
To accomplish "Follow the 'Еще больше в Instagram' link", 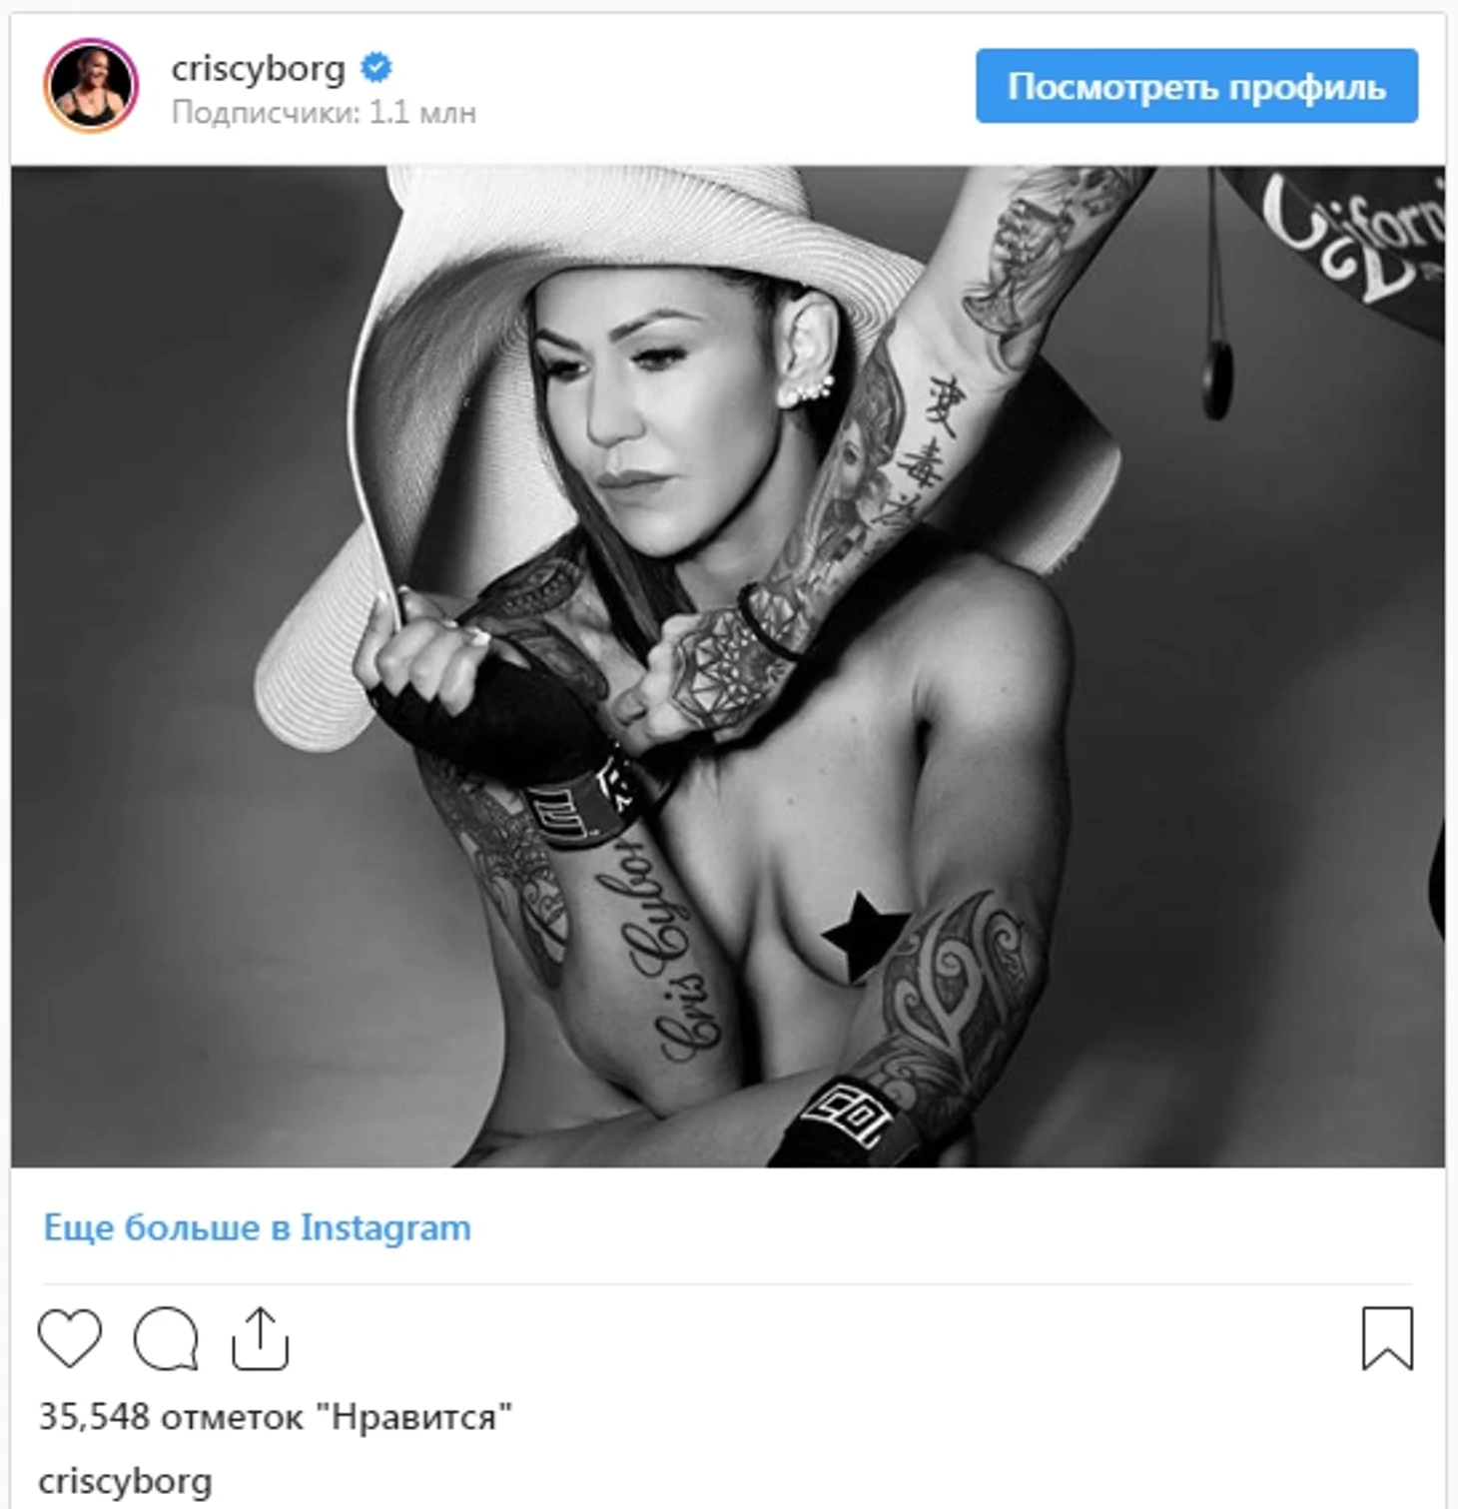I will pos(257,1227).
